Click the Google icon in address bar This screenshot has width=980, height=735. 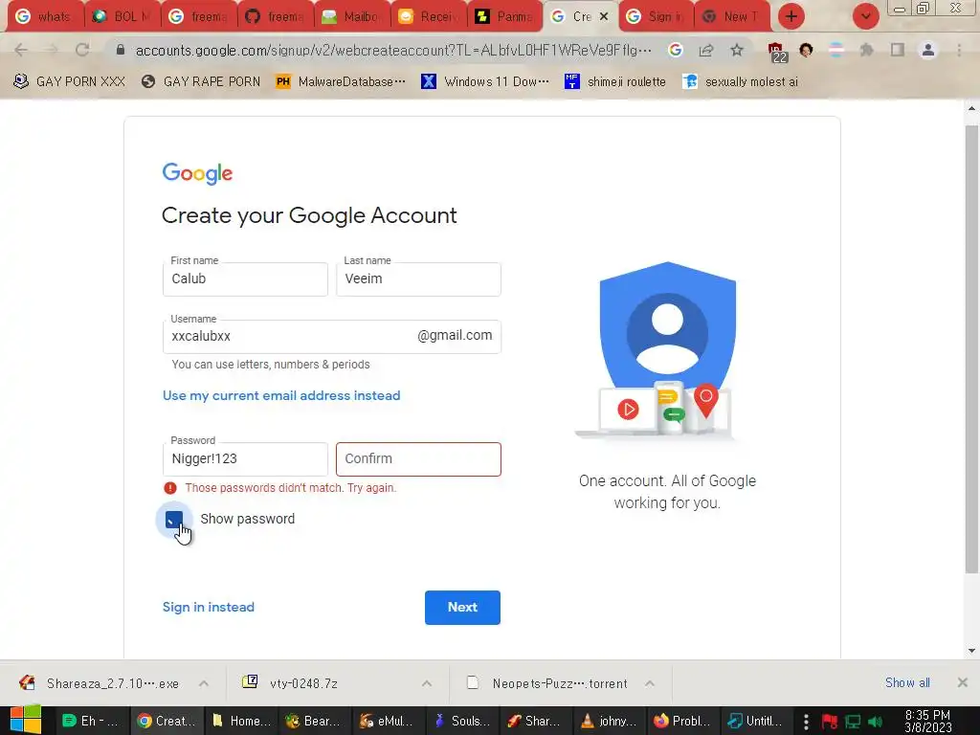[x=675, y=50]
